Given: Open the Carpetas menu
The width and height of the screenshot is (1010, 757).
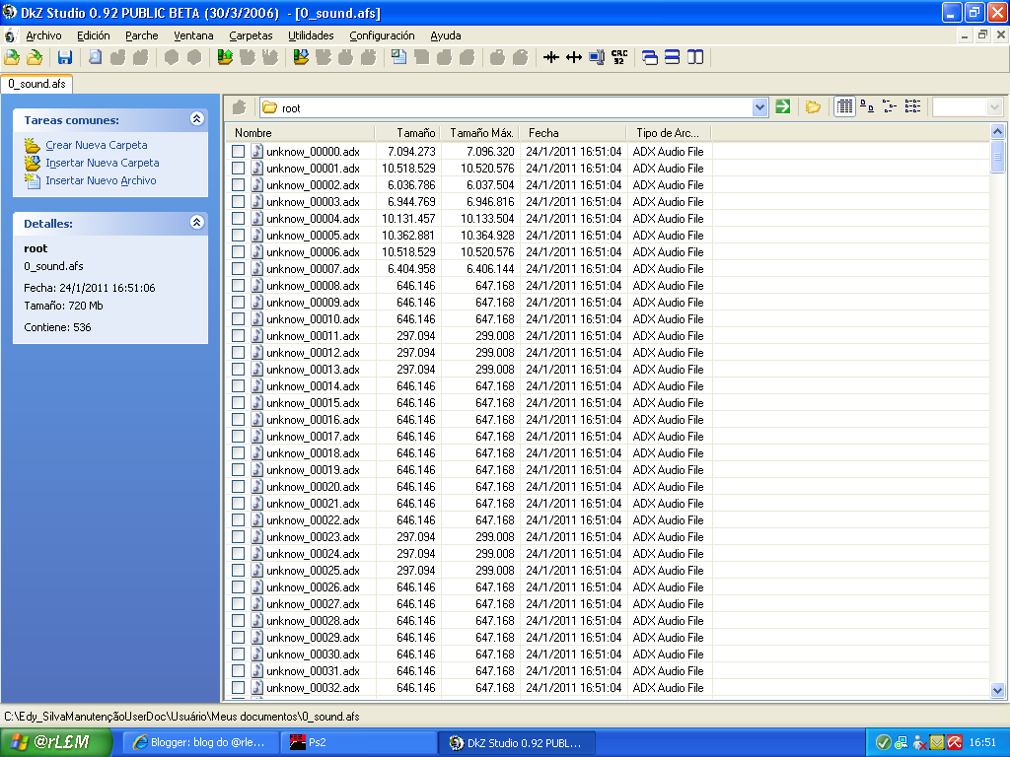Looking at the screenshot, I should (251, 35).
